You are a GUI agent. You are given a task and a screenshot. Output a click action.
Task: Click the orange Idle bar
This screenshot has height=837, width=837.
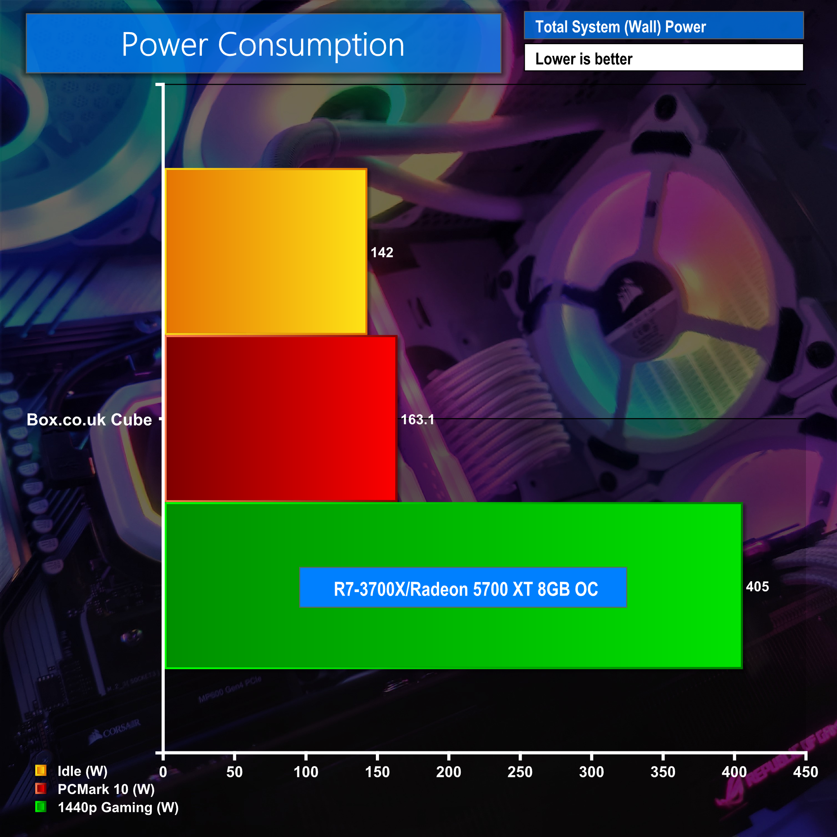[x=266, y=251]
